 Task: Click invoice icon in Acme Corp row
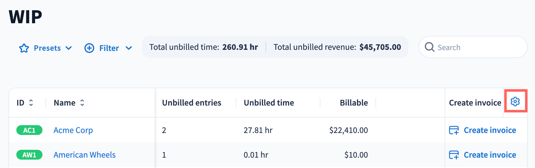point(454,130)
